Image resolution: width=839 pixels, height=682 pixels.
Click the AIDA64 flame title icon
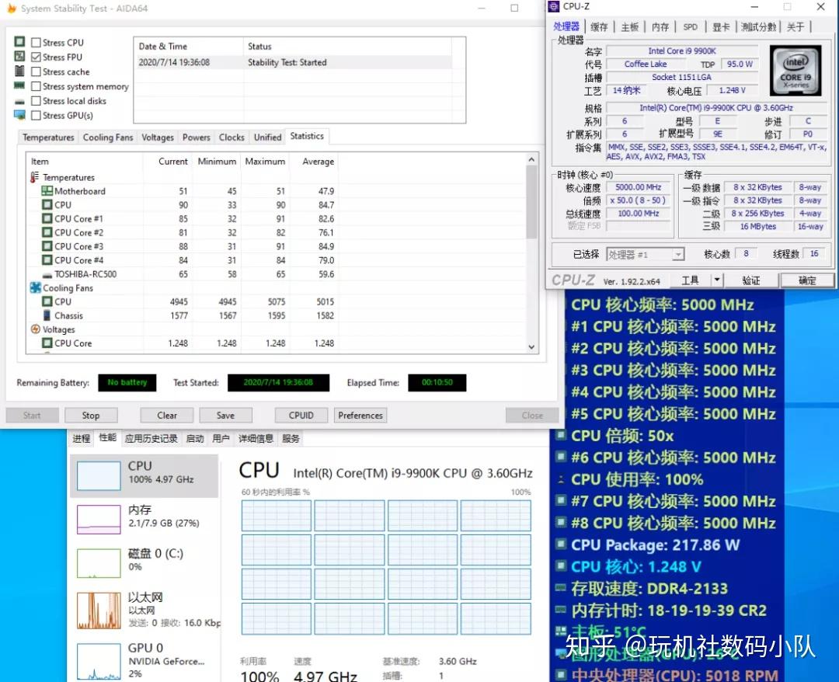point(11,9)
